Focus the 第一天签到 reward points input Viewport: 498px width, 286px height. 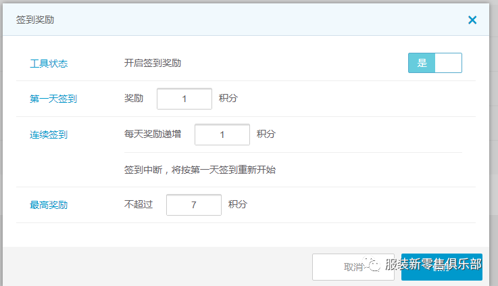point(184,99)
